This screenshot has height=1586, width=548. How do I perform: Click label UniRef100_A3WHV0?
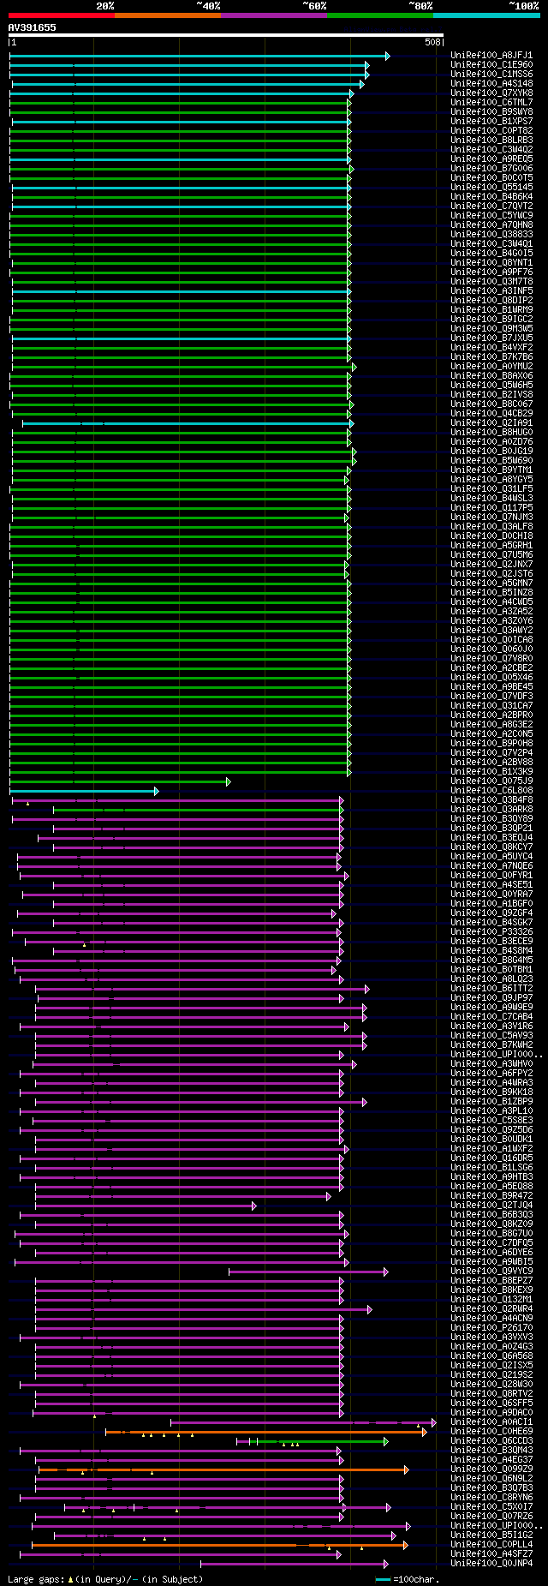[x=491, y=1064]
